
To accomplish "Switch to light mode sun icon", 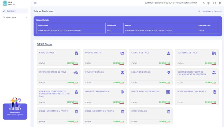I will (209, 3).
